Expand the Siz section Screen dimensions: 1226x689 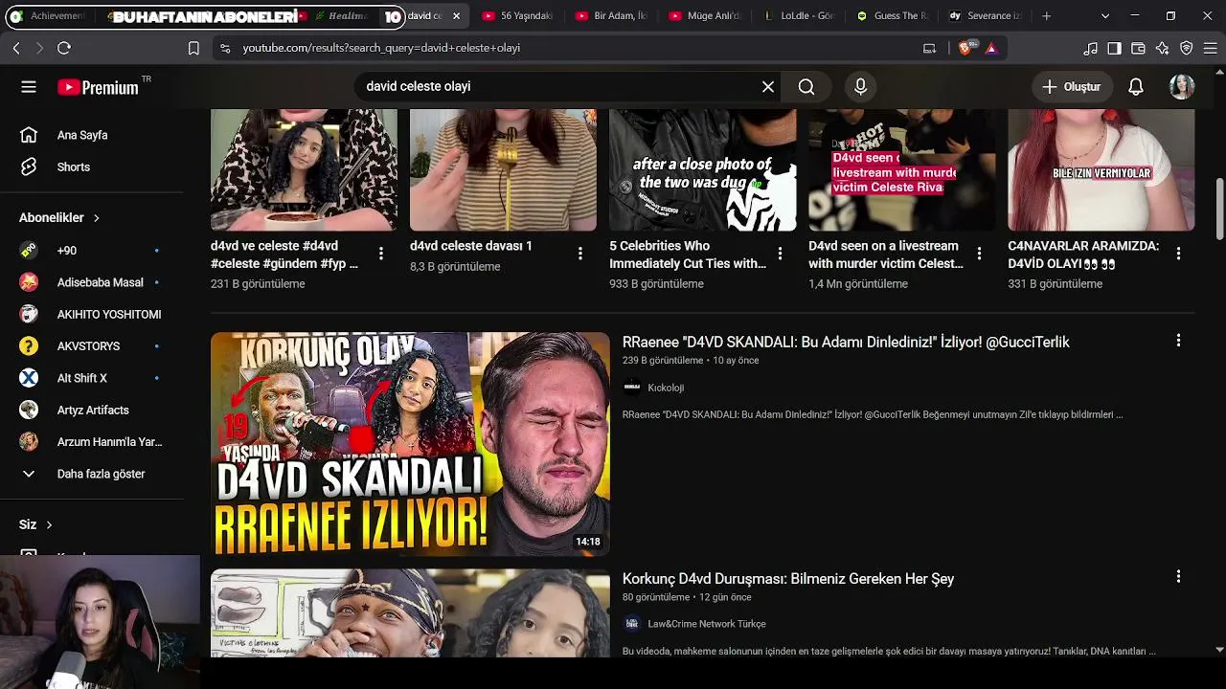click(x=35, y=524)
